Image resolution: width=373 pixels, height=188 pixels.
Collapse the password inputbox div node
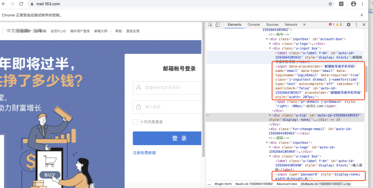pyautogui.click(x=267, y=143)
